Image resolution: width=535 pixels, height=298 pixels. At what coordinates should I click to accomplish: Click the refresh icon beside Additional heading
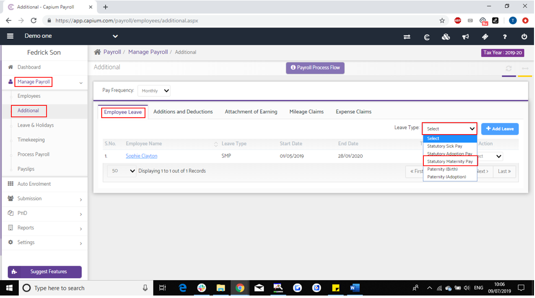point(508,68)
